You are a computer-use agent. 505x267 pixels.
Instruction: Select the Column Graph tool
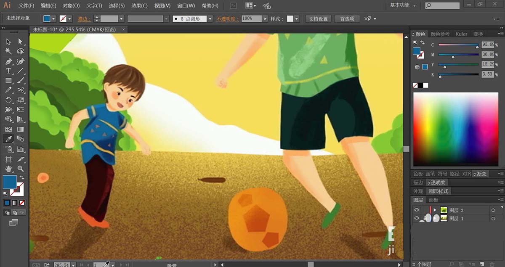tap(20, 149)
